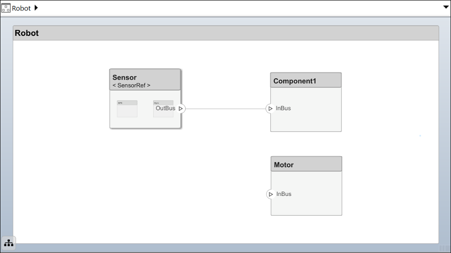Image resolution: width=451 pixels, height=253 pixels.
Task: Click the OutBus output port on Sensor
Action: pyautogui.click(x=181, y=108)
